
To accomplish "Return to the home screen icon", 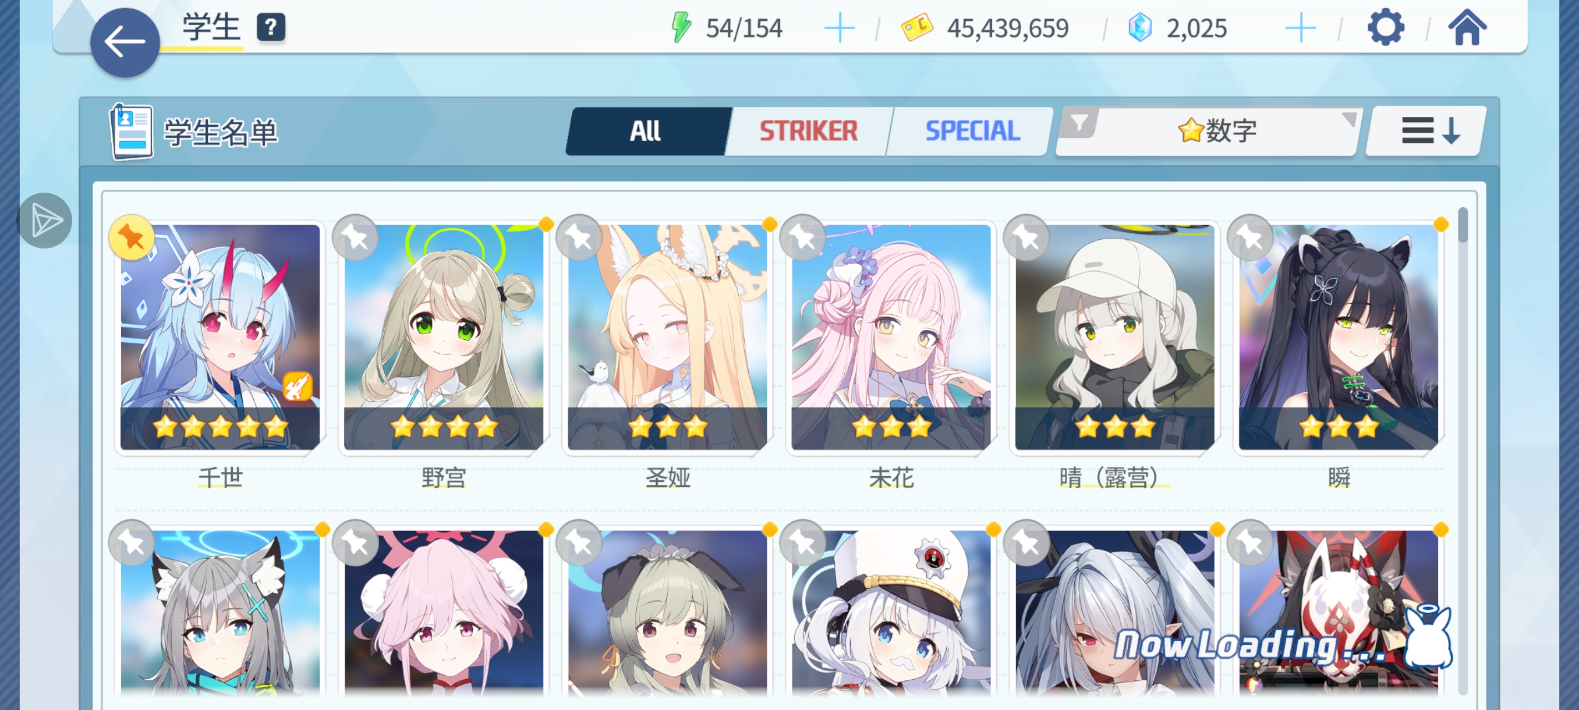I will (1467, 27).
